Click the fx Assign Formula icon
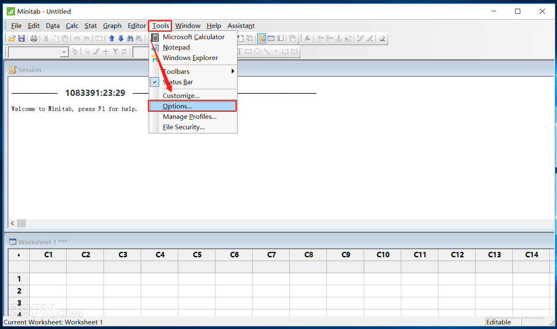The image size is (557, 329). click(x=307, y=38)
